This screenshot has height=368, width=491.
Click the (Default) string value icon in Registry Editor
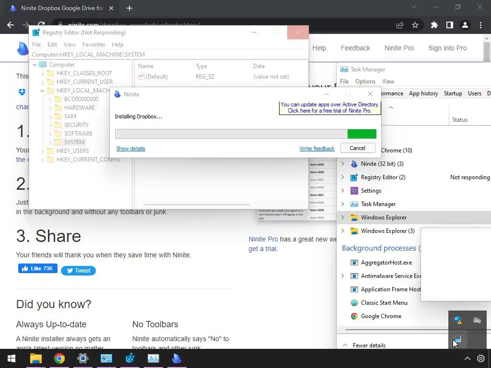[x=141, y=76]
